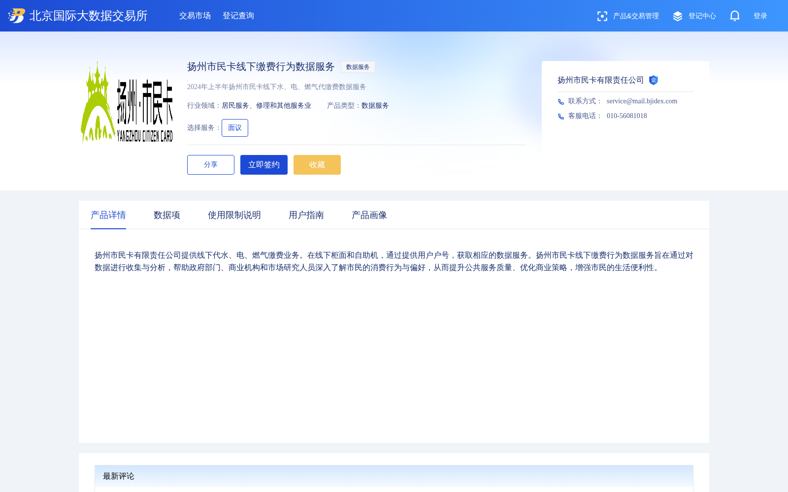The image size is (788, 492).
Task: Click the 数据服务 tag next to title
Action: click(358, 67)
